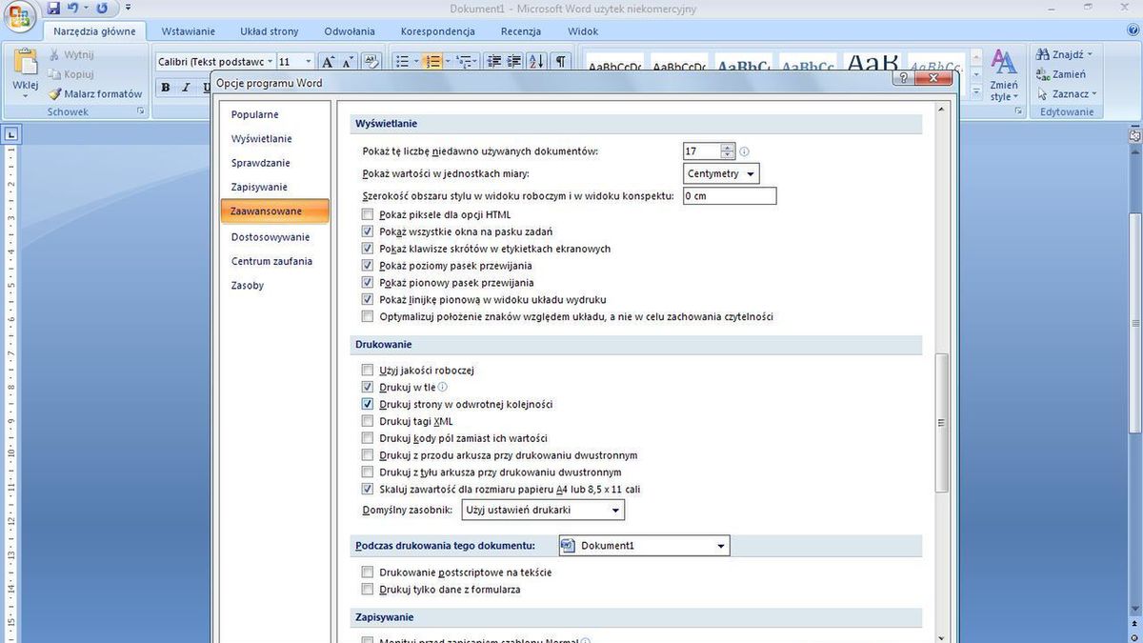
Task: Click the Decrease Indent icon
Action: point(493,61)
